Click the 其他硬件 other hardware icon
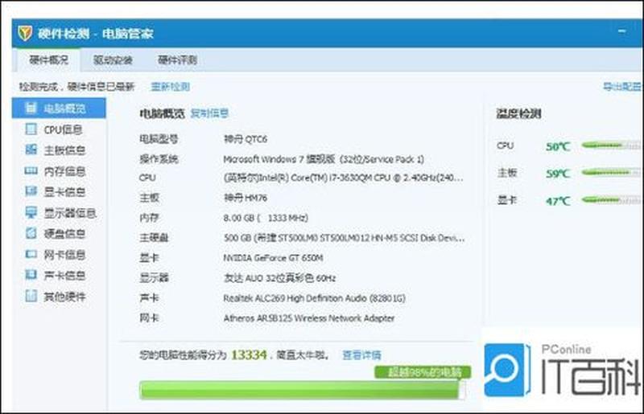This screenshot has width=644, height=414. (31, 295)
